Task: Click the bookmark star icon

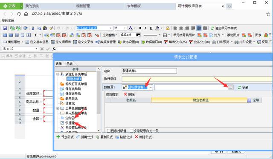Action: (x=268, y=14)
